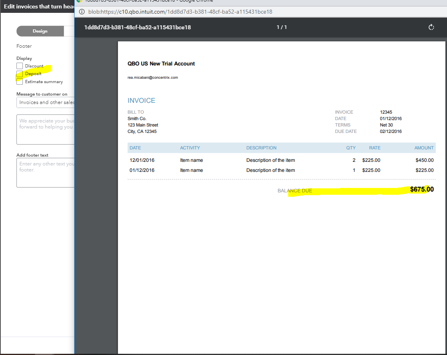Image resolution: width=447 pixels, height=355 pixels.
Task: Click the 'Add footer text' entry box
Action: tap(45, 173)
